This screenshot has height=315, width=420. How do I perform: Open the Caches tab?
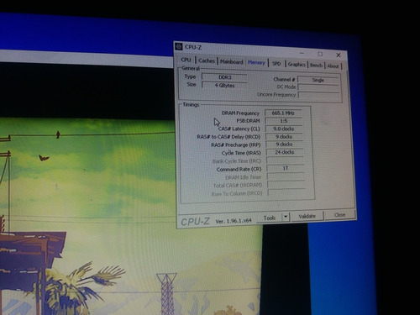(207, 60)
